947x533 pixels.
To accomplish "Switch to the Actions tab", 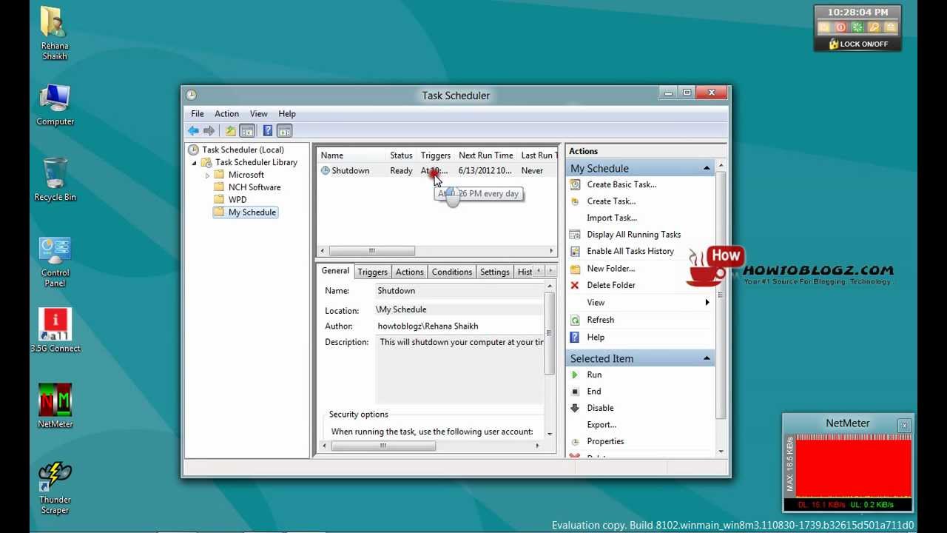I will tap(409, 272).
